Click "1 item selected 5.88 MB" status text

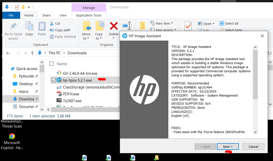coord(50,116)
